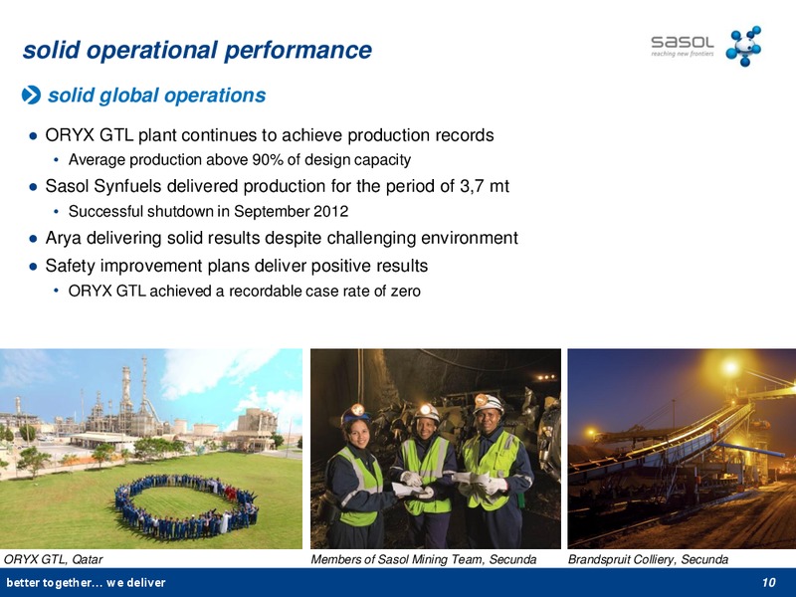
Task: Click 'Successful shutdown in September 2012' line
Action: click(x=208, y=211)
